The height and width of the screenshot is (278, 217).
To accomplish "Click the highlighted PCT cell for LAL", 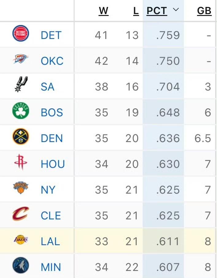I will 167,241.
